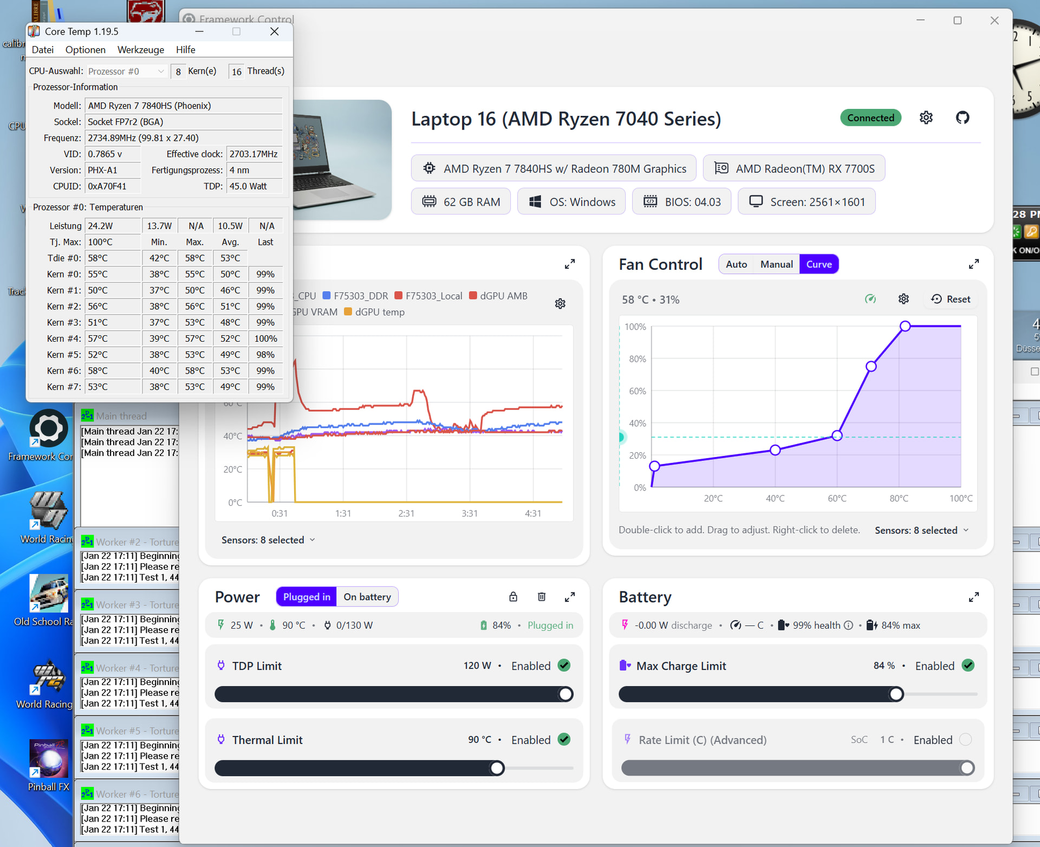Expand the Fan Control panel
The image size is (1040, 847).
973,264
